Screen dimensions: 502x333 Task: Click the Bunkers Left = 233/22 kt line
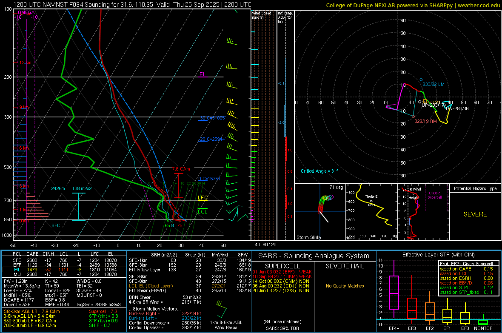click(165, 318)
